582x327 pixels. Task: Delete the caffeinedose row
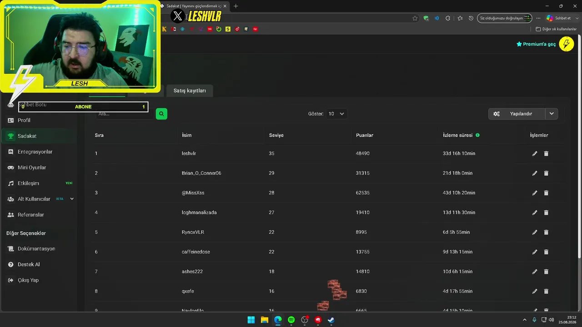pos(546,252)
